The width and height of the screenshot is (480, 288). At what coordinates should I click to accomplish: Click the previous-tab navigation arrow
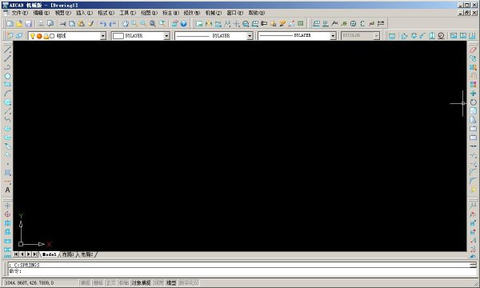[x=22, y=254]
